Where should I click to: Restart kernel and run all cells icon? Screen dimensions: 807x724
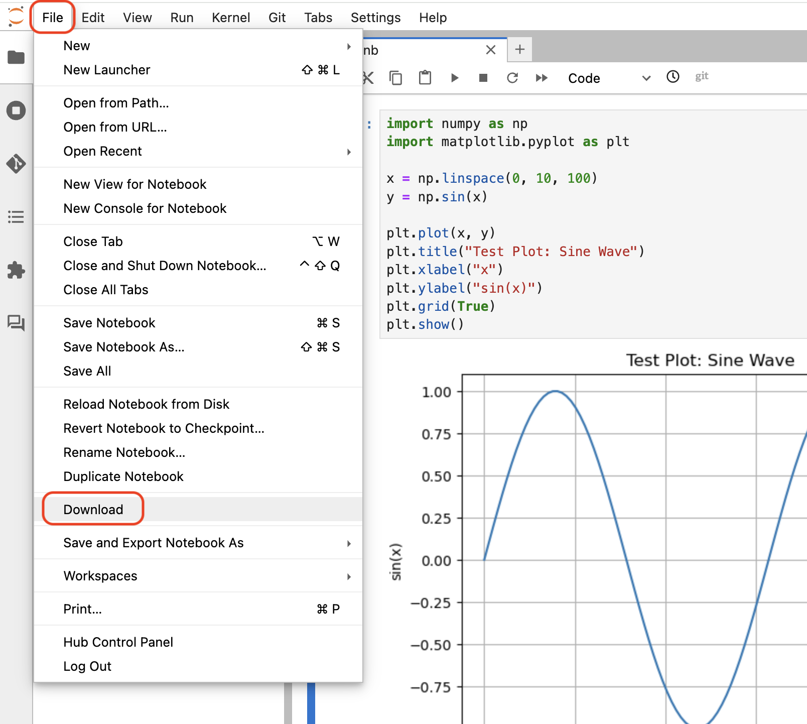click(542, 78)
